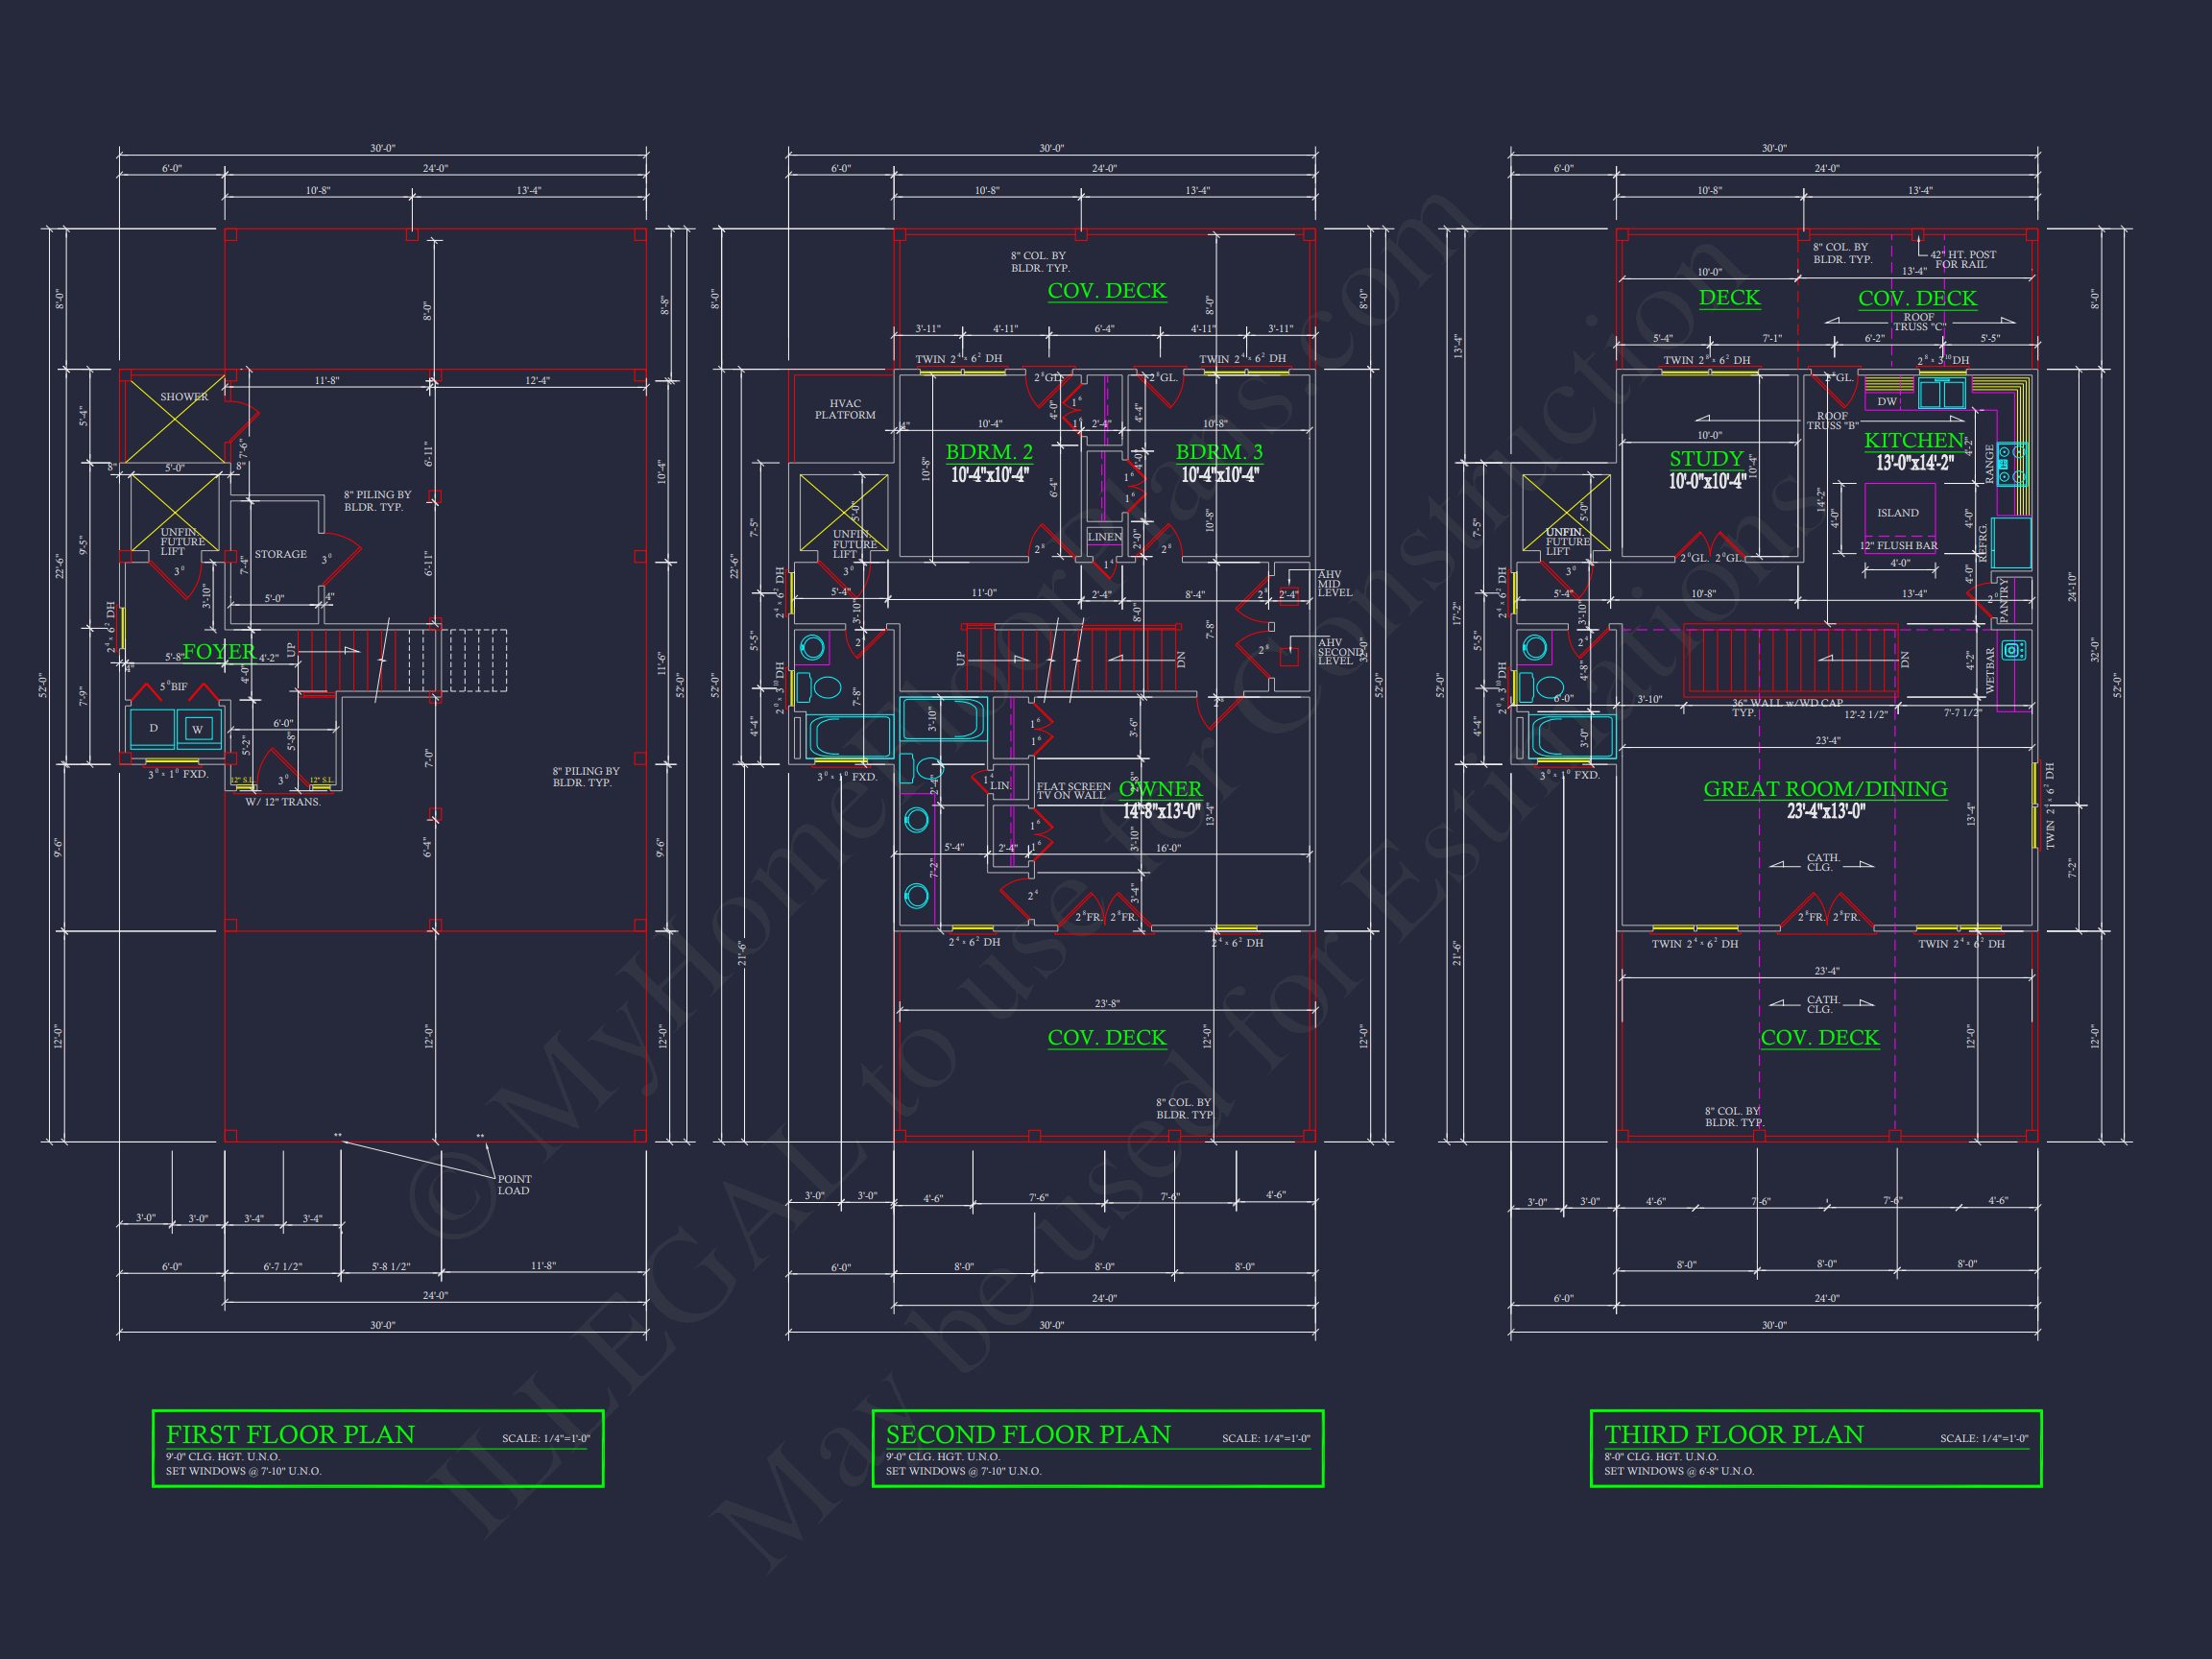
Task: Click the first floor plan SCALE text
Action: [x=546, y=1439]
